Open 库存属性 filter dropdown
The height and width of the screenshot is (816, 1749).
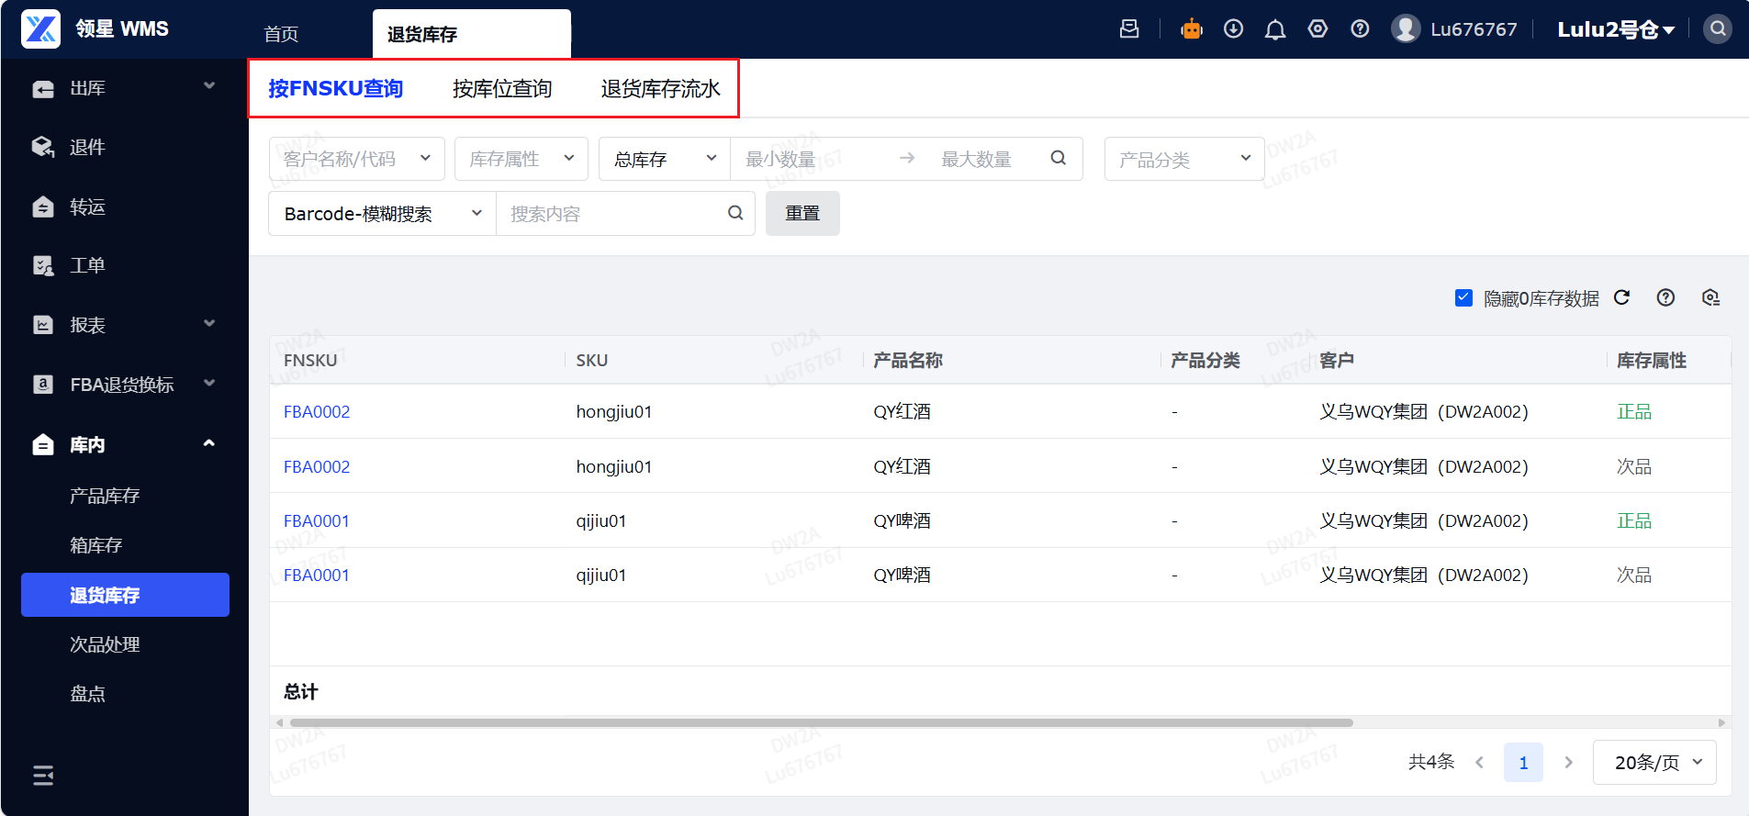click(521, 159)
